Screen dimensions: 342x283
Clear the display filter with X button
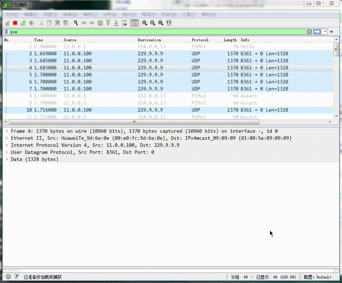[309, 31]
